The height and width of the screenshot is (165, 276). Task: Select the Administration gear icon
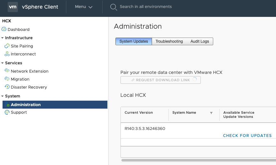pyautogui.click(x=7, y=104)
